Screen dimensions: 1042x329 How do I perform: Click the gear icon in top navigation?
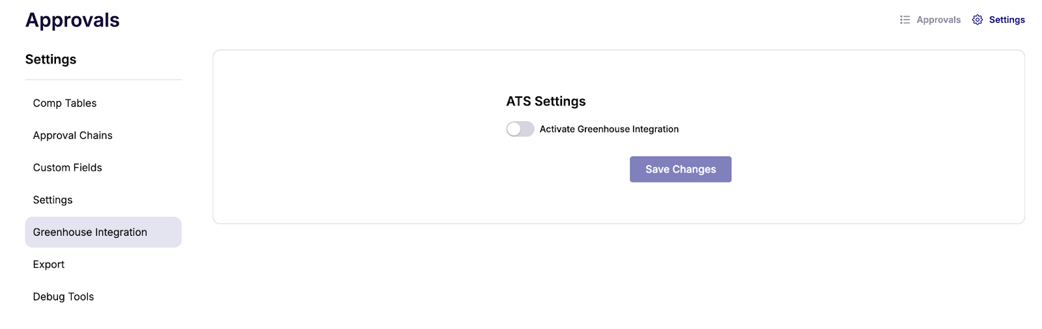coord(977,20)
